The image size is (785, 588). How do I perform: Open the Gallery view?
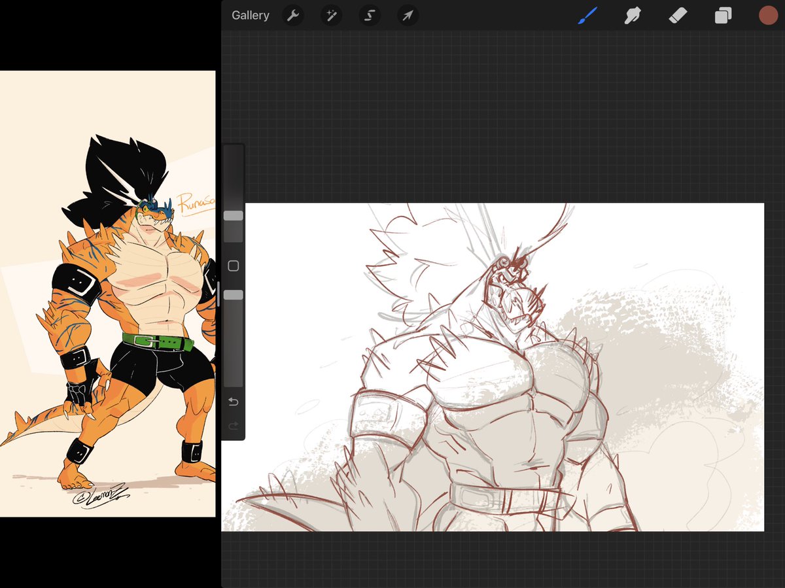pyautogui.click(x=250, y=15)
